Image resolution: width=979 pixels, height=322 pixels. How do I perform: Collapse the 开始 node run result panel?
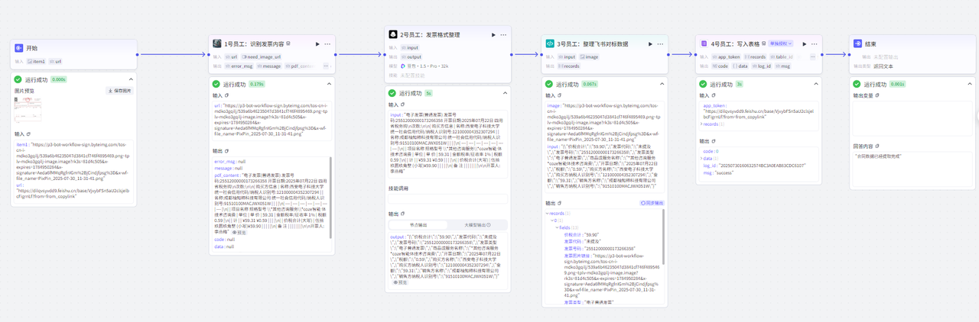point(131,79)
